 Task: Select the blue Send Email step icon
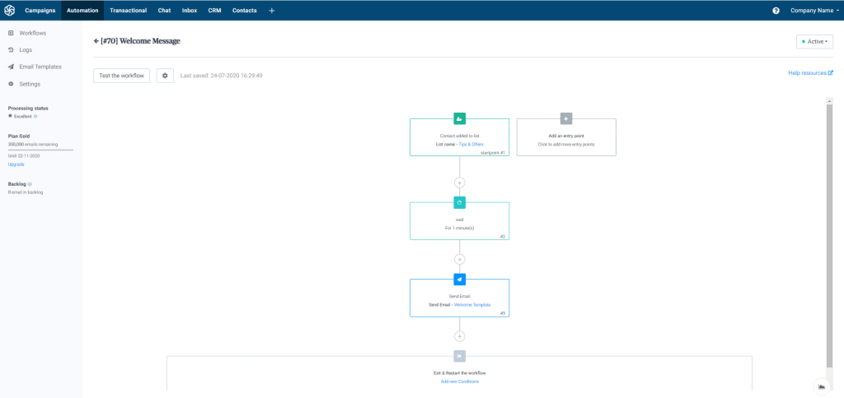(459, 280)
